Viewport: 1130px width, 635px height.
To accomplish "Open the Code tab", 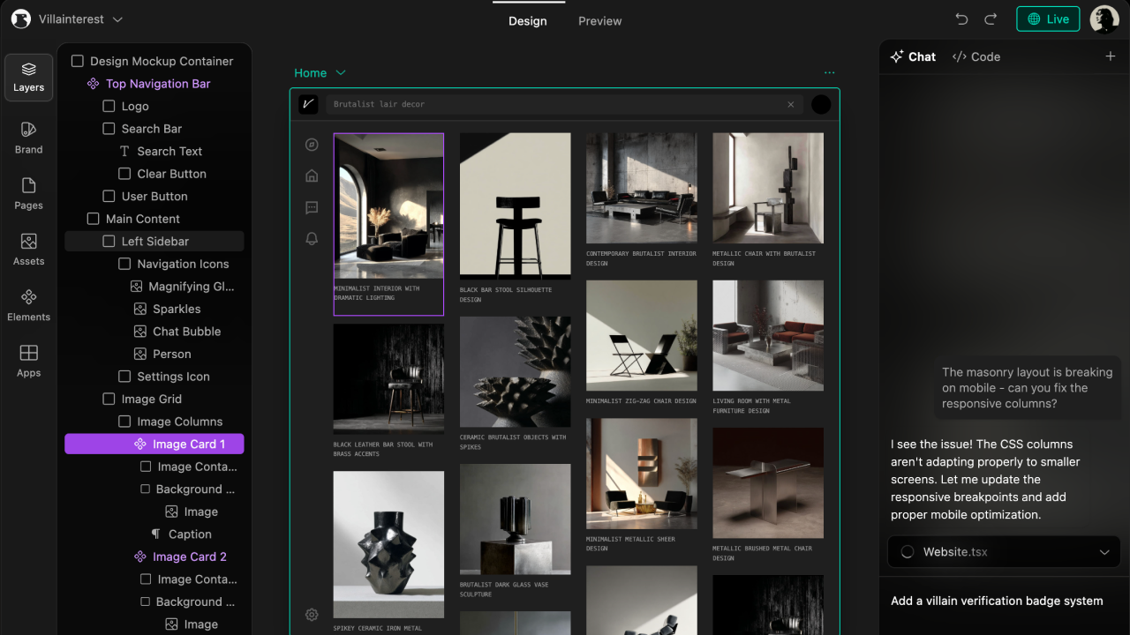I will pyautogui.click(x=976, y=56).
